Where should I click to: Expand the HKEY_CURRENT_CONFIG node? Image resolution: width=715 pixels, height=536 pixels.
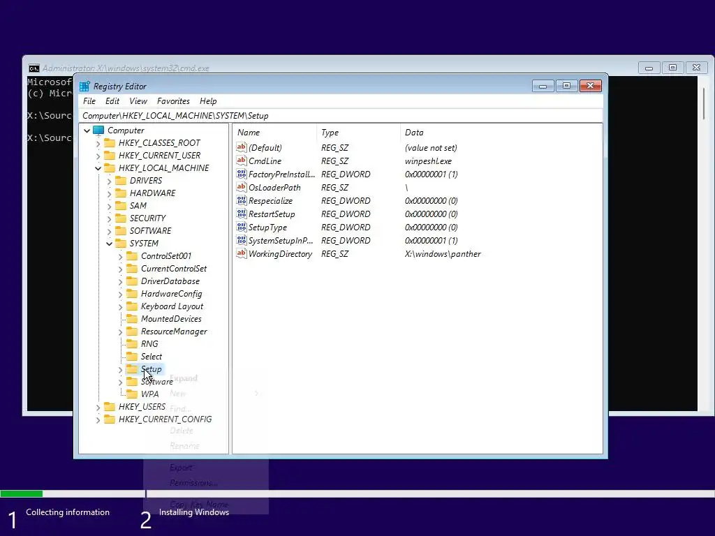(x=98, y=419)
